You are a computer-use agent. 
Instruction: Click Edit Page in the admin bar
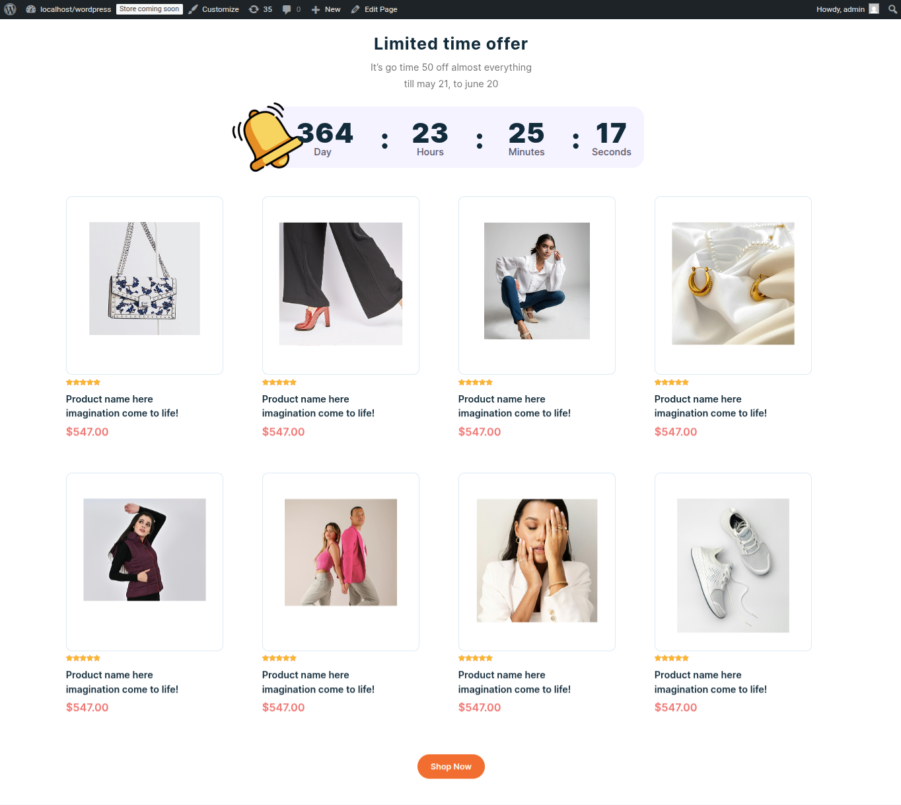click(374, 9)
